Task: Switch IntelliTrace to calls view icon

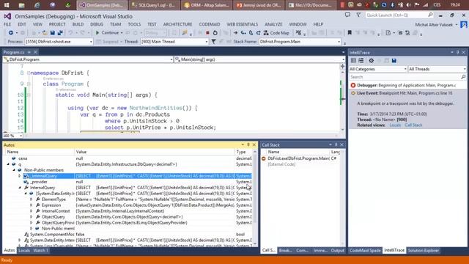Action: click(x=361, y=61)
